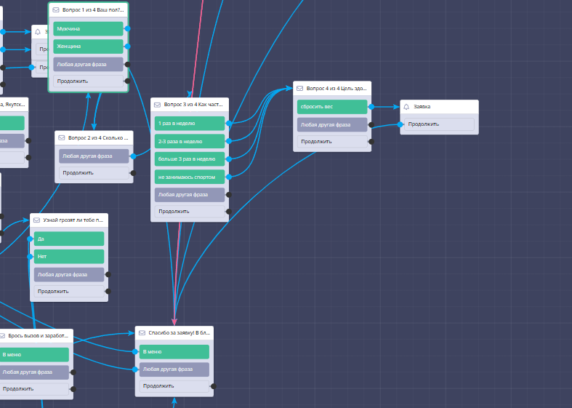Click the 'сбросить вес' button
This screenshot has width=572, height=408.
pos(331,106)
